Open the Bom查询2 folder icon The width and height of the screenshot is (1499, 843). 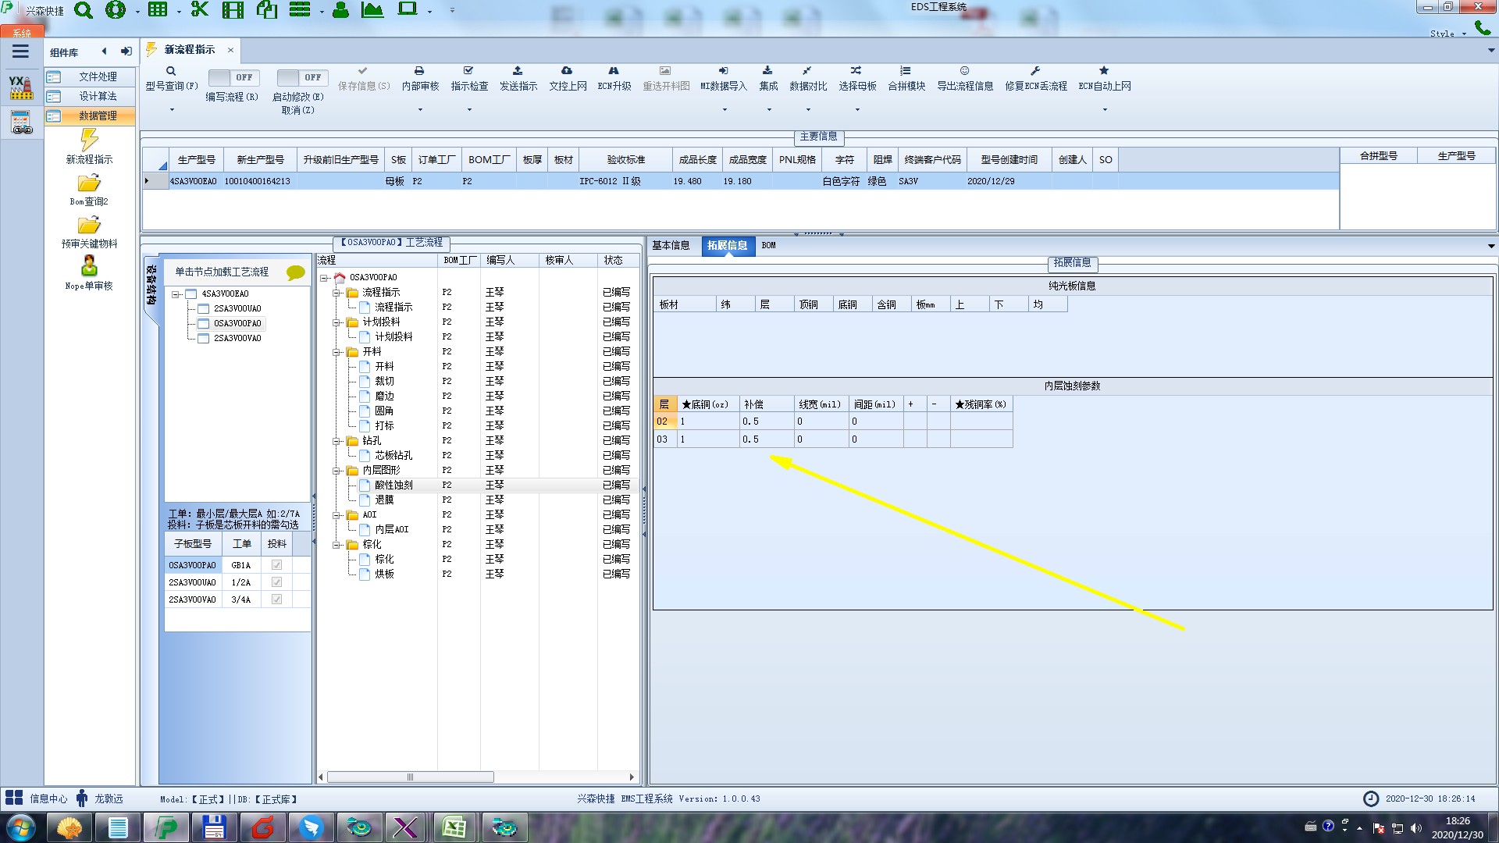(89, 183)
